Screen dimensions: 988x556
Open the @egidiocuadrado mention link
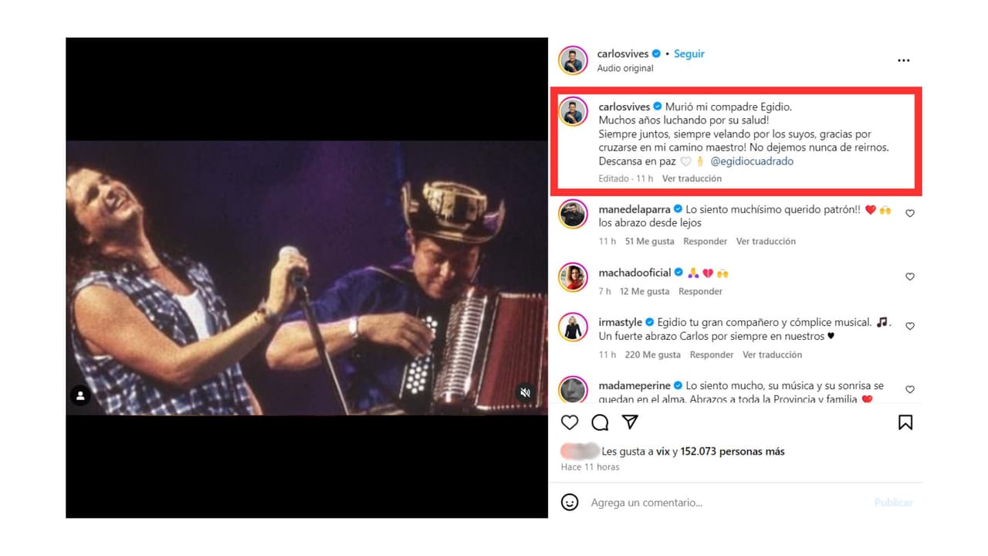(x=753, y=161)
